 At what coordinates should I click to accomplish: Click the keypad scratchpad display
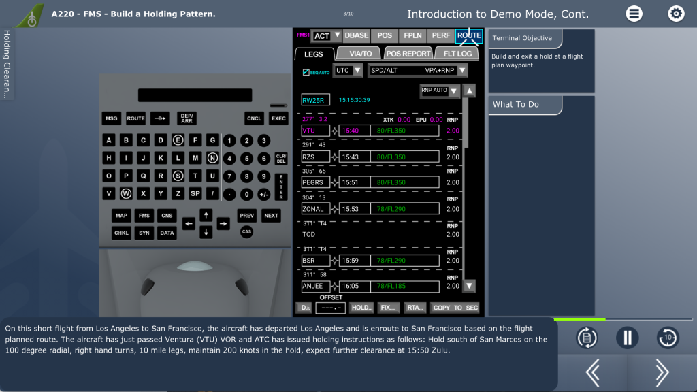[195, 95]
